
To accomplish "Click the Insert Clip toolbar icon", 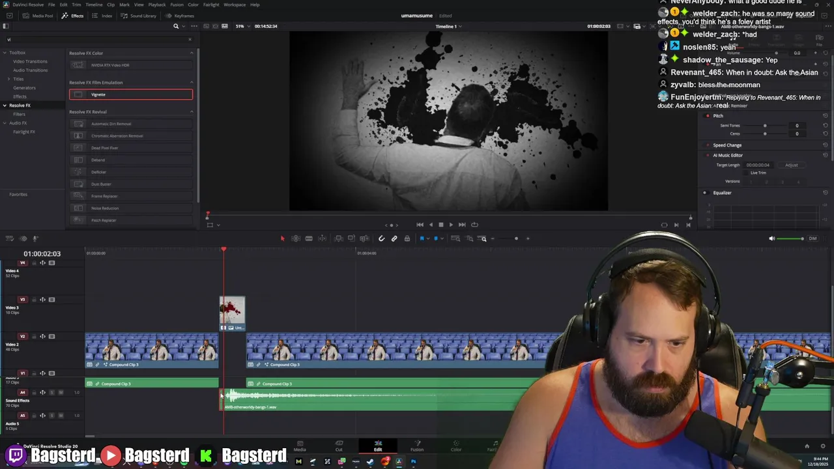I will coord(338,238).
